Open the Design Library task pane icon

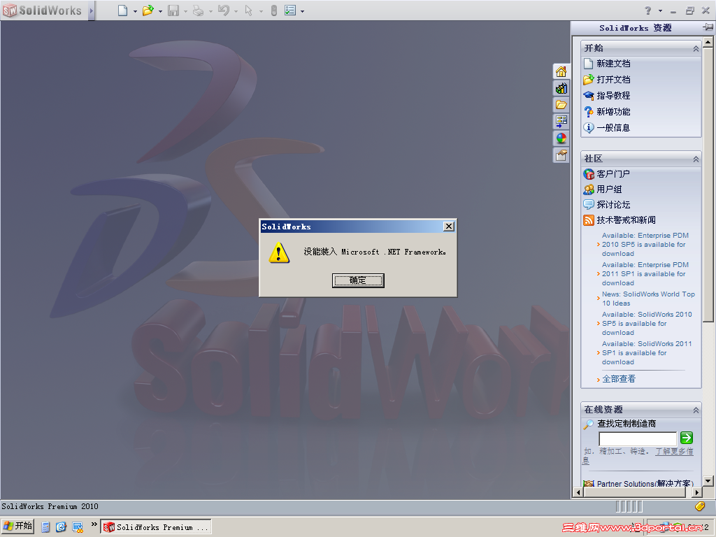[x=561, y=88]
